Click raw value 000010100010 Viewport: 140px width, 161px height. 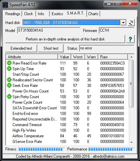[112, 136]
